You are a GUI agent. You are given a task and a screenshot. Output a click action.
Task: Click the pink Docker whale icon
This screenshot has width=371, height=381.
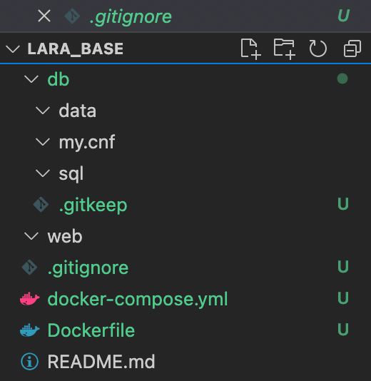pos(30,299)
